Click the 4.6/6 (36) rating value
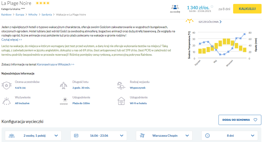Screen dimensions: 262x142 tap(20, 88)
